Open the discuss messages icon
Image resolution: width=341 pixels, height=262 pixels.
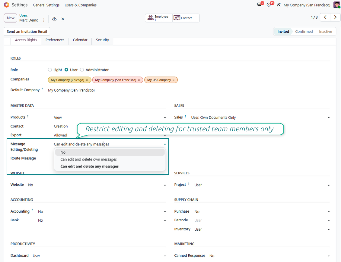point(259,5)
